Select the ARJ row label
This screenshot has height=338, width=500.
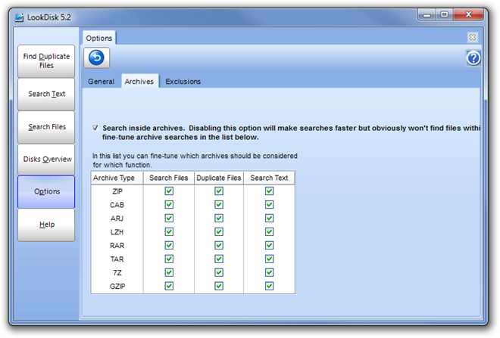coord(117,219)
